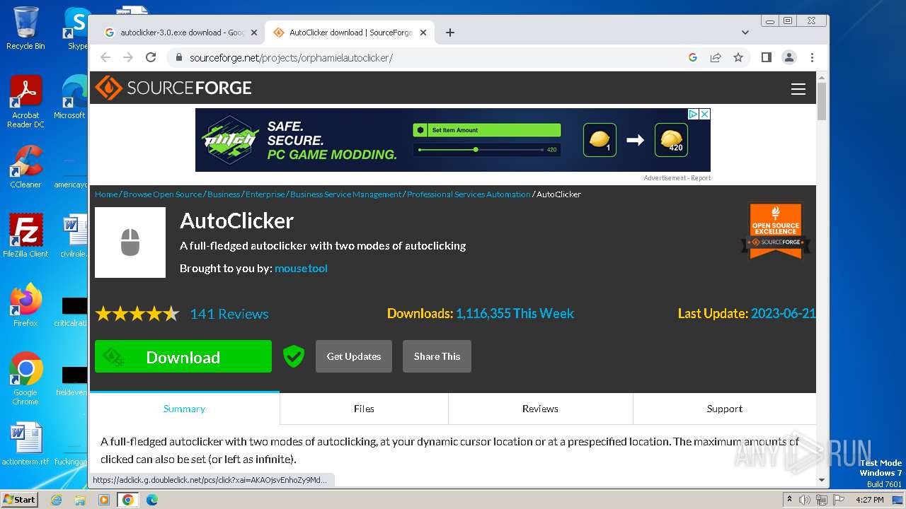This screenshot has width=906, height=509.
Task: Close the autoclicker-3.0.exe Google tab
Action: coord(254,33)
